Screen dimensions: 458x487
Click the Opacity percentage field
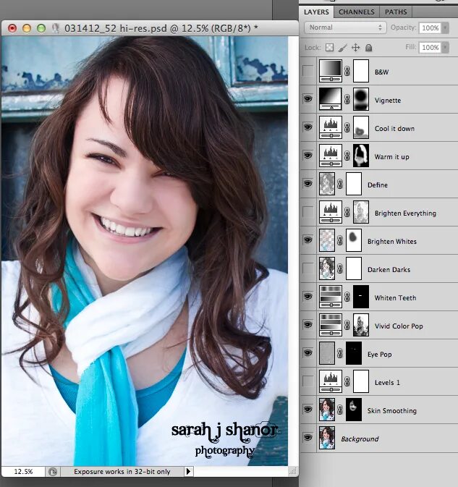click(x=430, y=28)
